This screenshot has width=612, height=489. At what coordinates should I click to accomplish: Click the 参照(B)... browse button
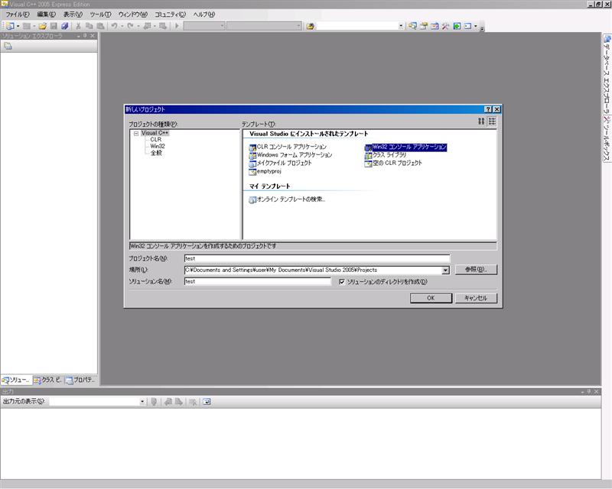click(x=476, y=270)
